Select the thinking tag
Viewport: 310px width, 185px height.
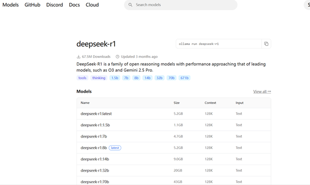(99, 78)
